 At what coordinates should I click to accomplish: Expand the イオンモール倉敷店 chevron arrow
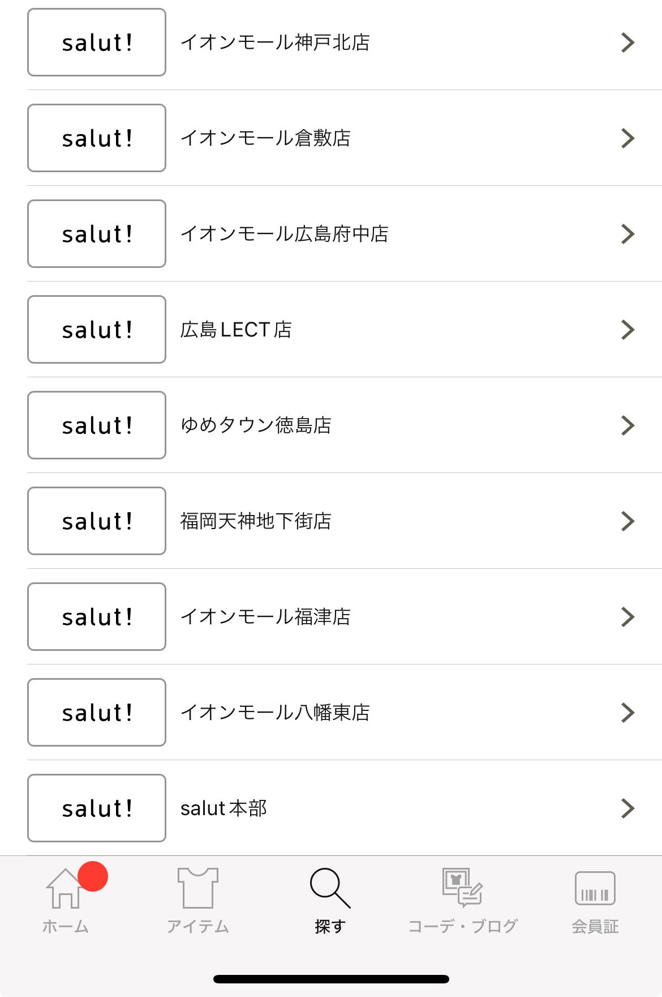pyautogui.click(x=627, y=138)
